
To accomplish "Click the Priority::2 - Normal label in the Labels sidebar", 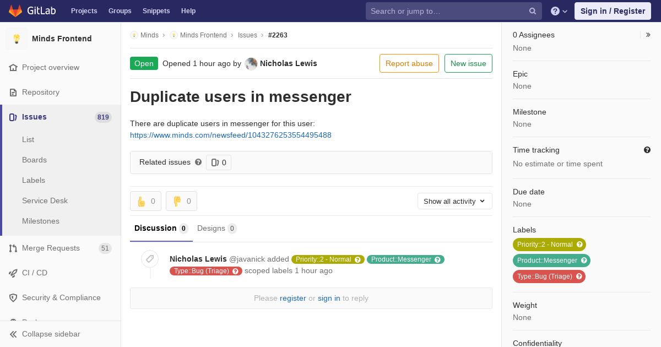I will 549,245.
